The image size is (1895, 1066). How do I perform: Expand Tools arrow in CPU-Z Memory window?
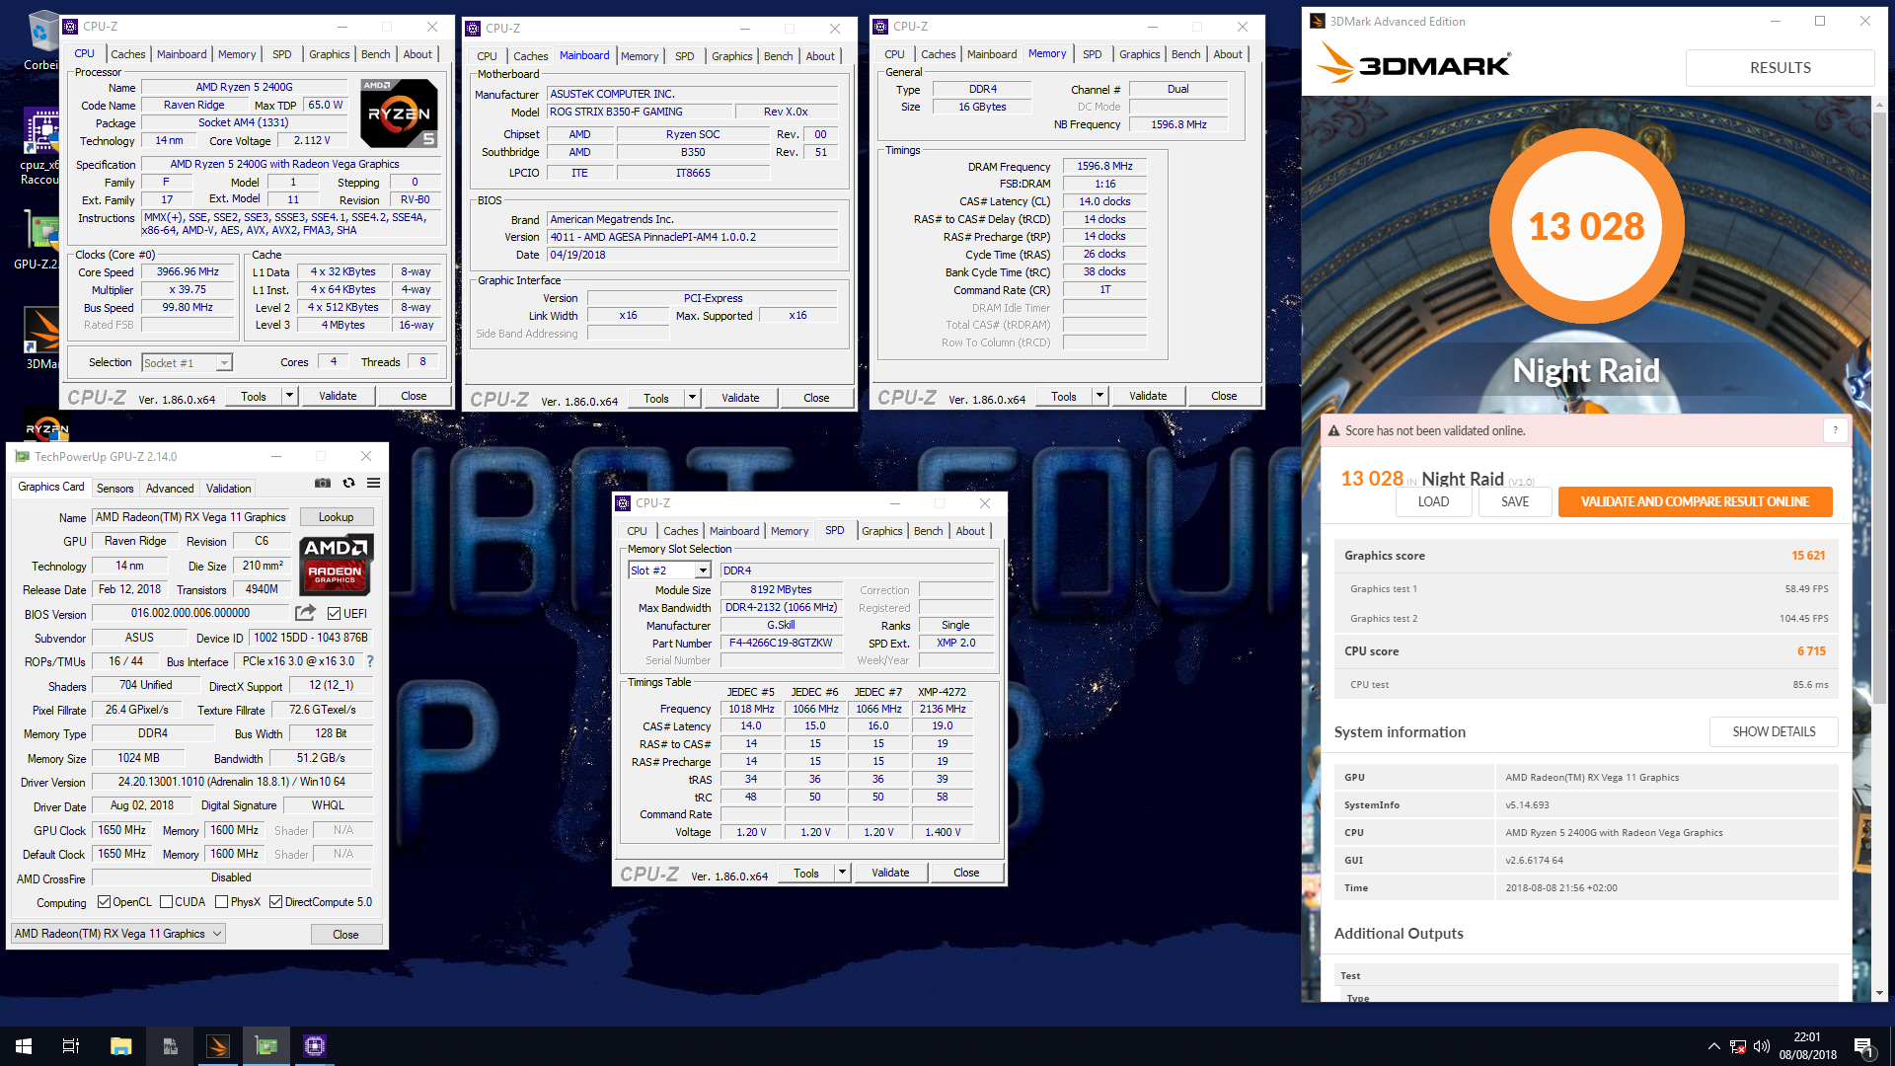point(1099,396)
